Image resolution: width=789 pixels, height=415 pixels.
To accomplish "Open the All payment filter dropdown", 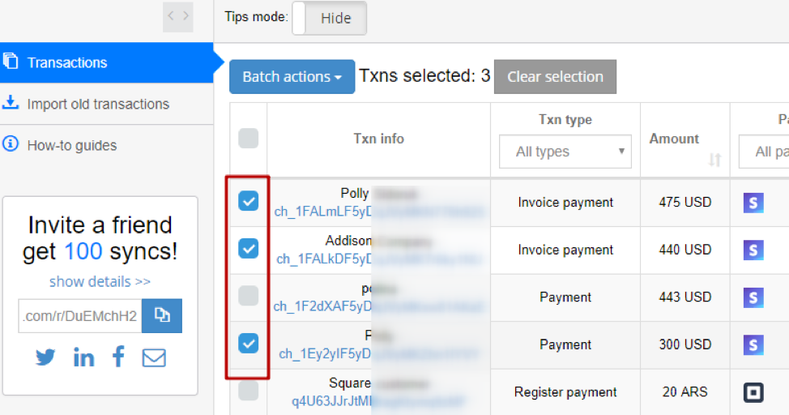I will point(764,152).
